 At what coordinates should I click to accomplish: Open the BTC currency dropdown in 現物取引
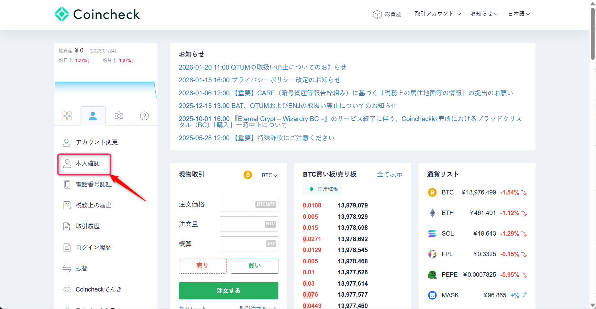click(x=270, y=175)
